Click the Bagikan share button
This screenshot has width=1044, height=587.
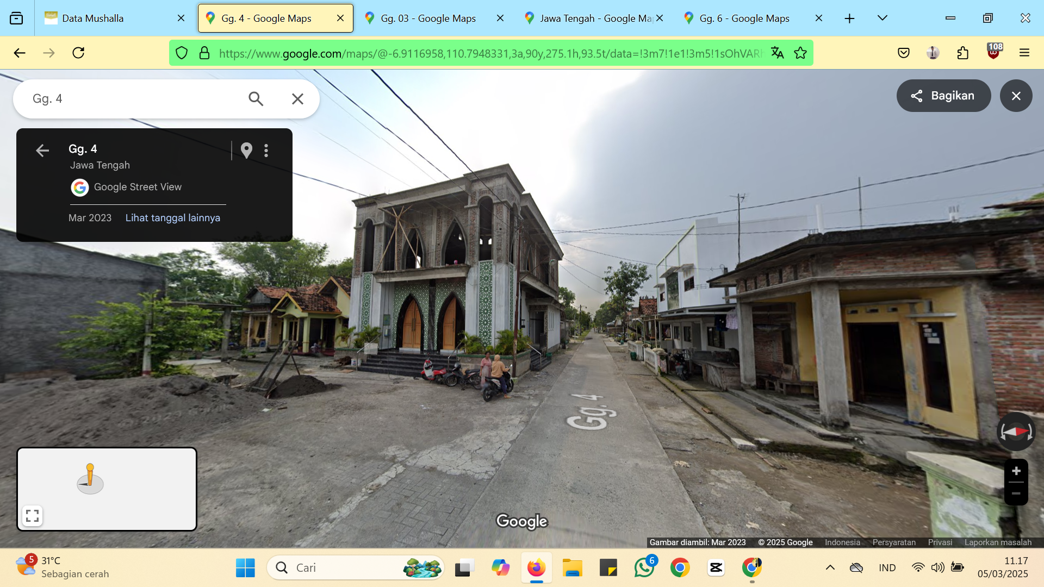[943, 96]
